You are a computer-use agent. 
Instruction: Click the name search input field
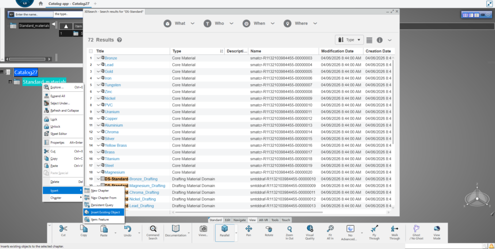click(x=29, y=14)
